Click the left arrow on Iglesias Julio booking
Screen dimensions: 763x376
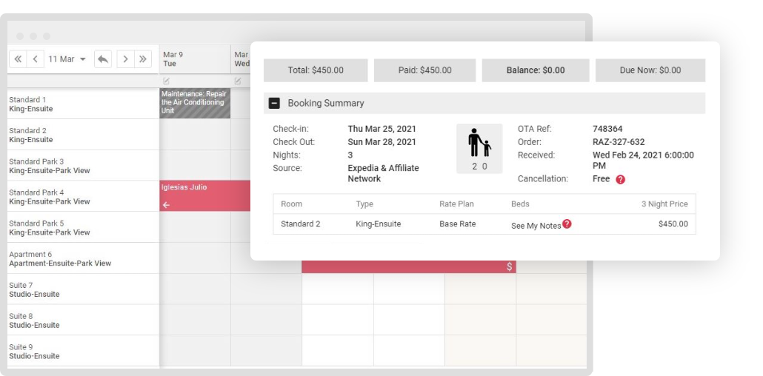(167, 205)
